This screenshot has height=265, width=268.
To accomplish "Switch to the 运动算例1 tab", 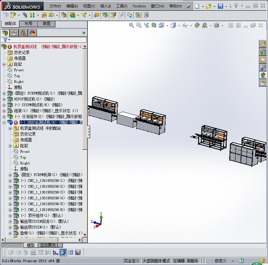I will (50, 245).
